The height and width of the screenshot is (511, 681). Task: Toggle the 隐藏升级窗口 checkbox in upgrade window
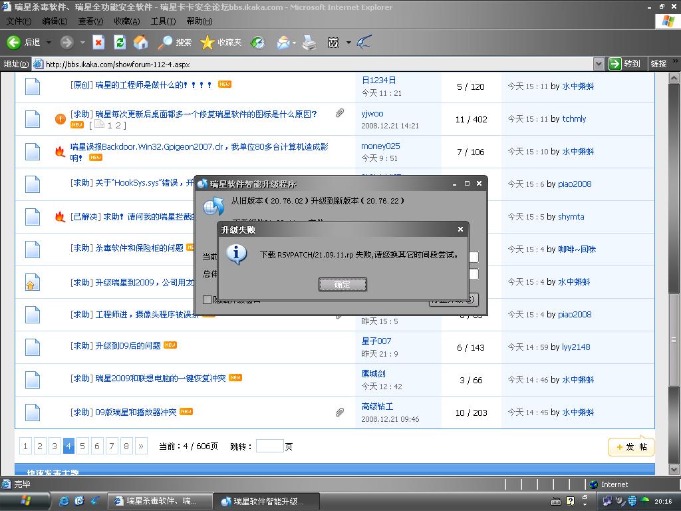click(x=207, y=300)
